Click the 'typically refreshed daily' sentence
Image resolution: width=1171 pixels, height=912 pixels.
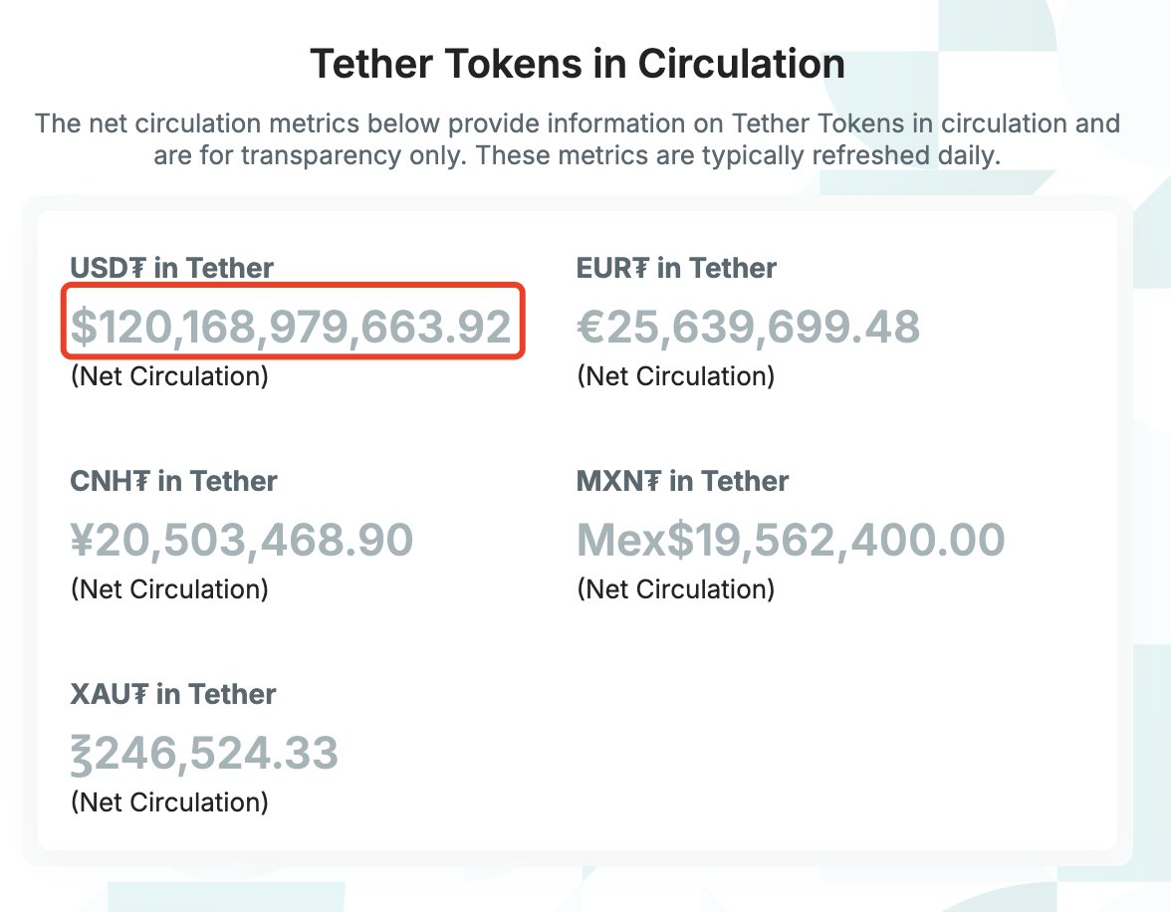click(x=578, y=156)
